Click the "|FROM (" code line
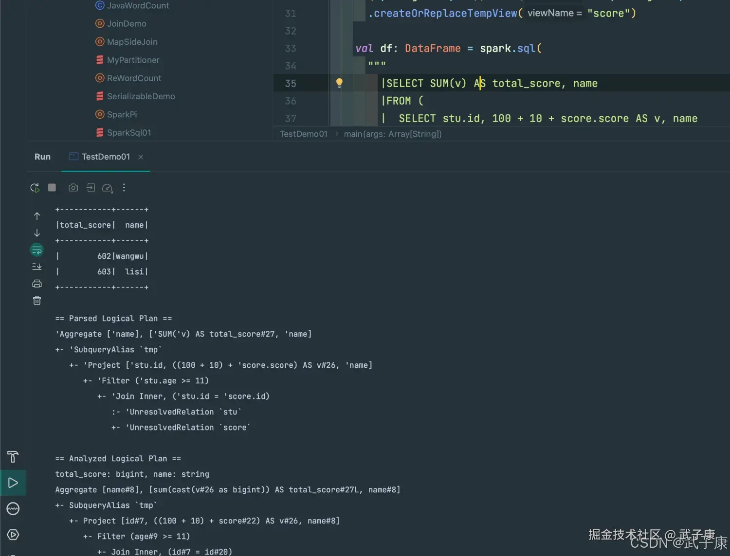The image size is (730, 556). coord(402,101)
